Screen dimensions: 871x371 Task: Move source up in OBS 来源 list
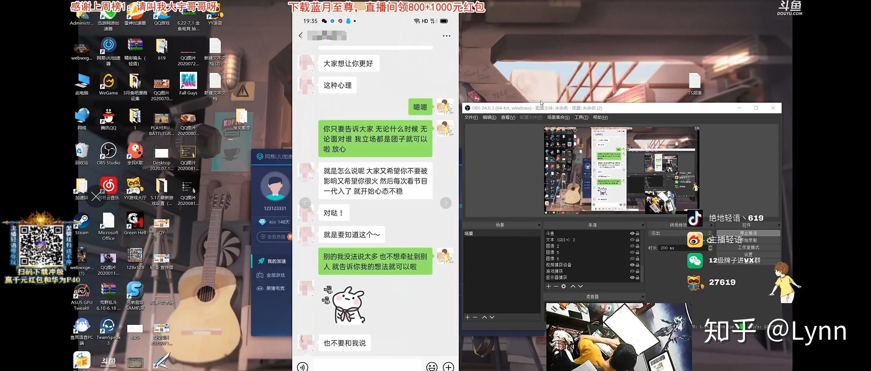click(x=573, y=286)
